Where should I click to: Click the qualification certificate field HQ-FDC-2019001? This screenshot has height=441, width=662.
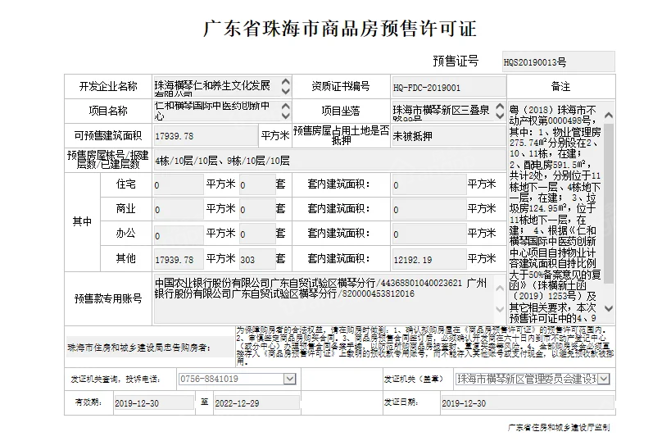click(x=448, y=88)
